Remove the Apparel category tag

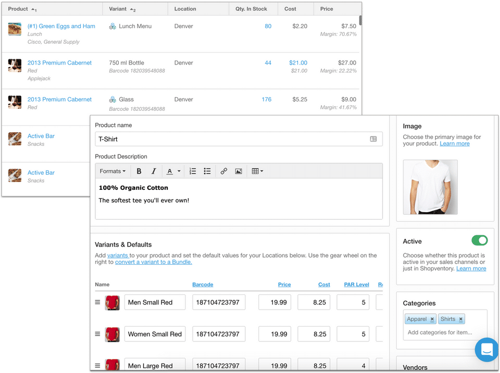432,319
